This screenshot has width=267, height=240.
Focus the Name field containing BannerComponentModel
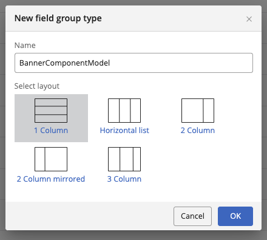coord(133,63)
